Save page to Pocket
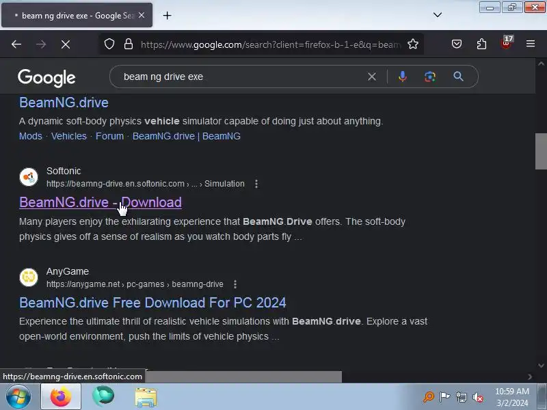This screenshot has height=410, width=547. click(457, 44)
